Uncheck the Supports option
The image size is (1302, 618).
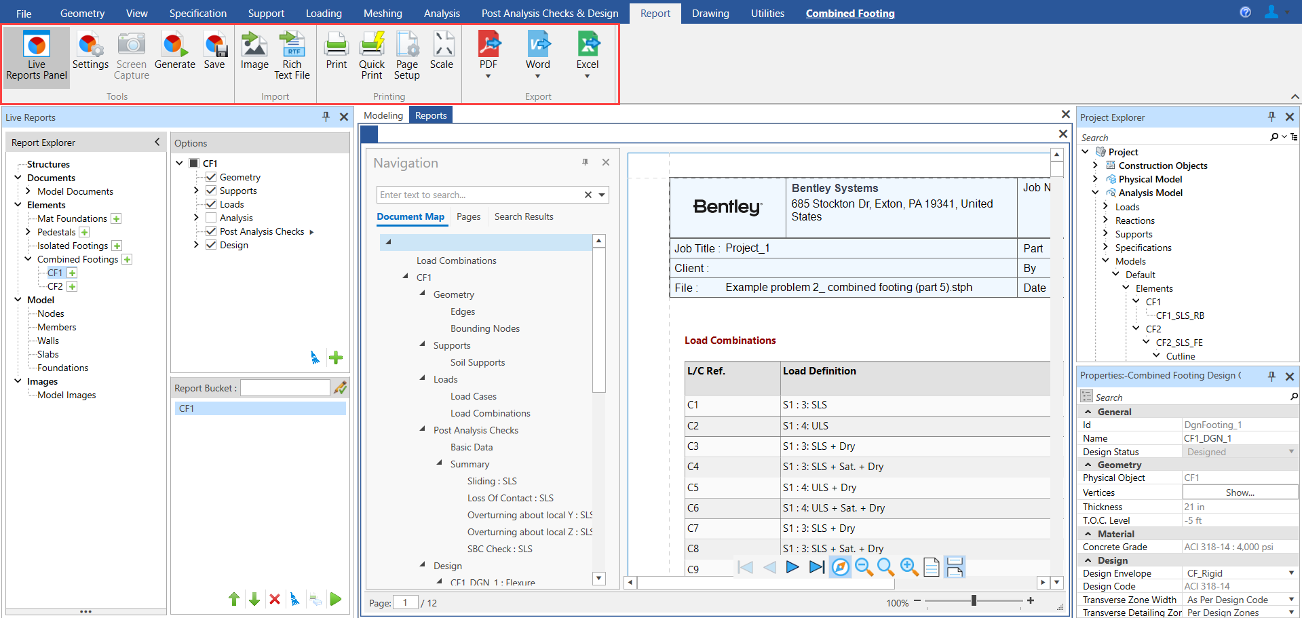tap(211, 191)
